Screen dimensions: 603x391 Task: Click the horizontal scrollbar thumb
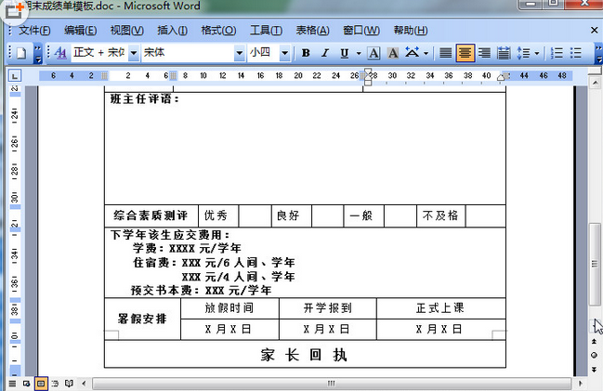tap(332, 384)
